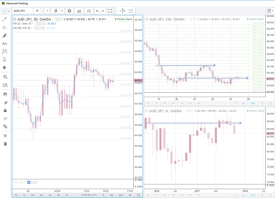Image resolution: width=275 pixels, height=198 pixels.
Task: Choose the pitchfork drawing tool
Action: (5, 27)
